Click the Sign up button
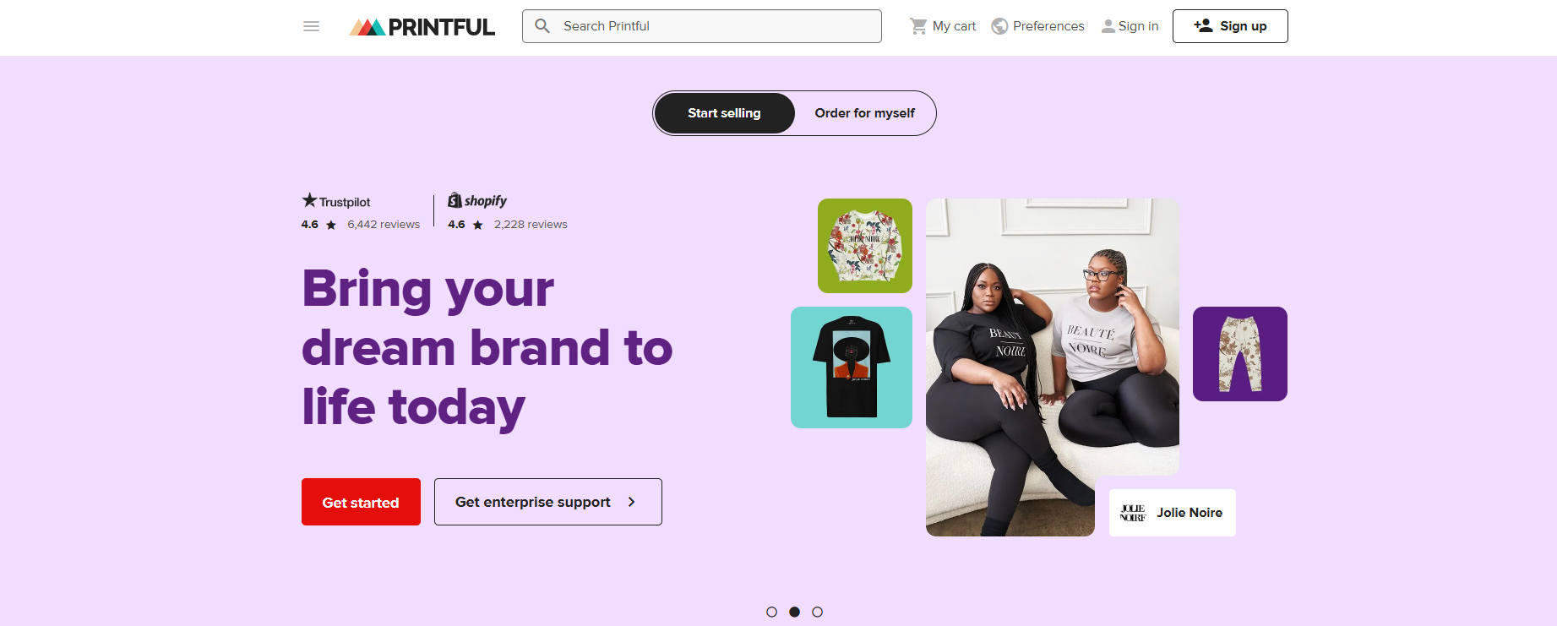 coord(1230,26)
